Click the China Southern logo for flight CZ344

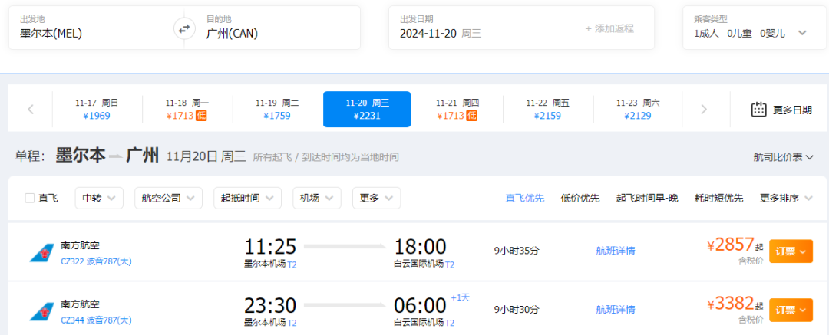[x=41, y=310]
